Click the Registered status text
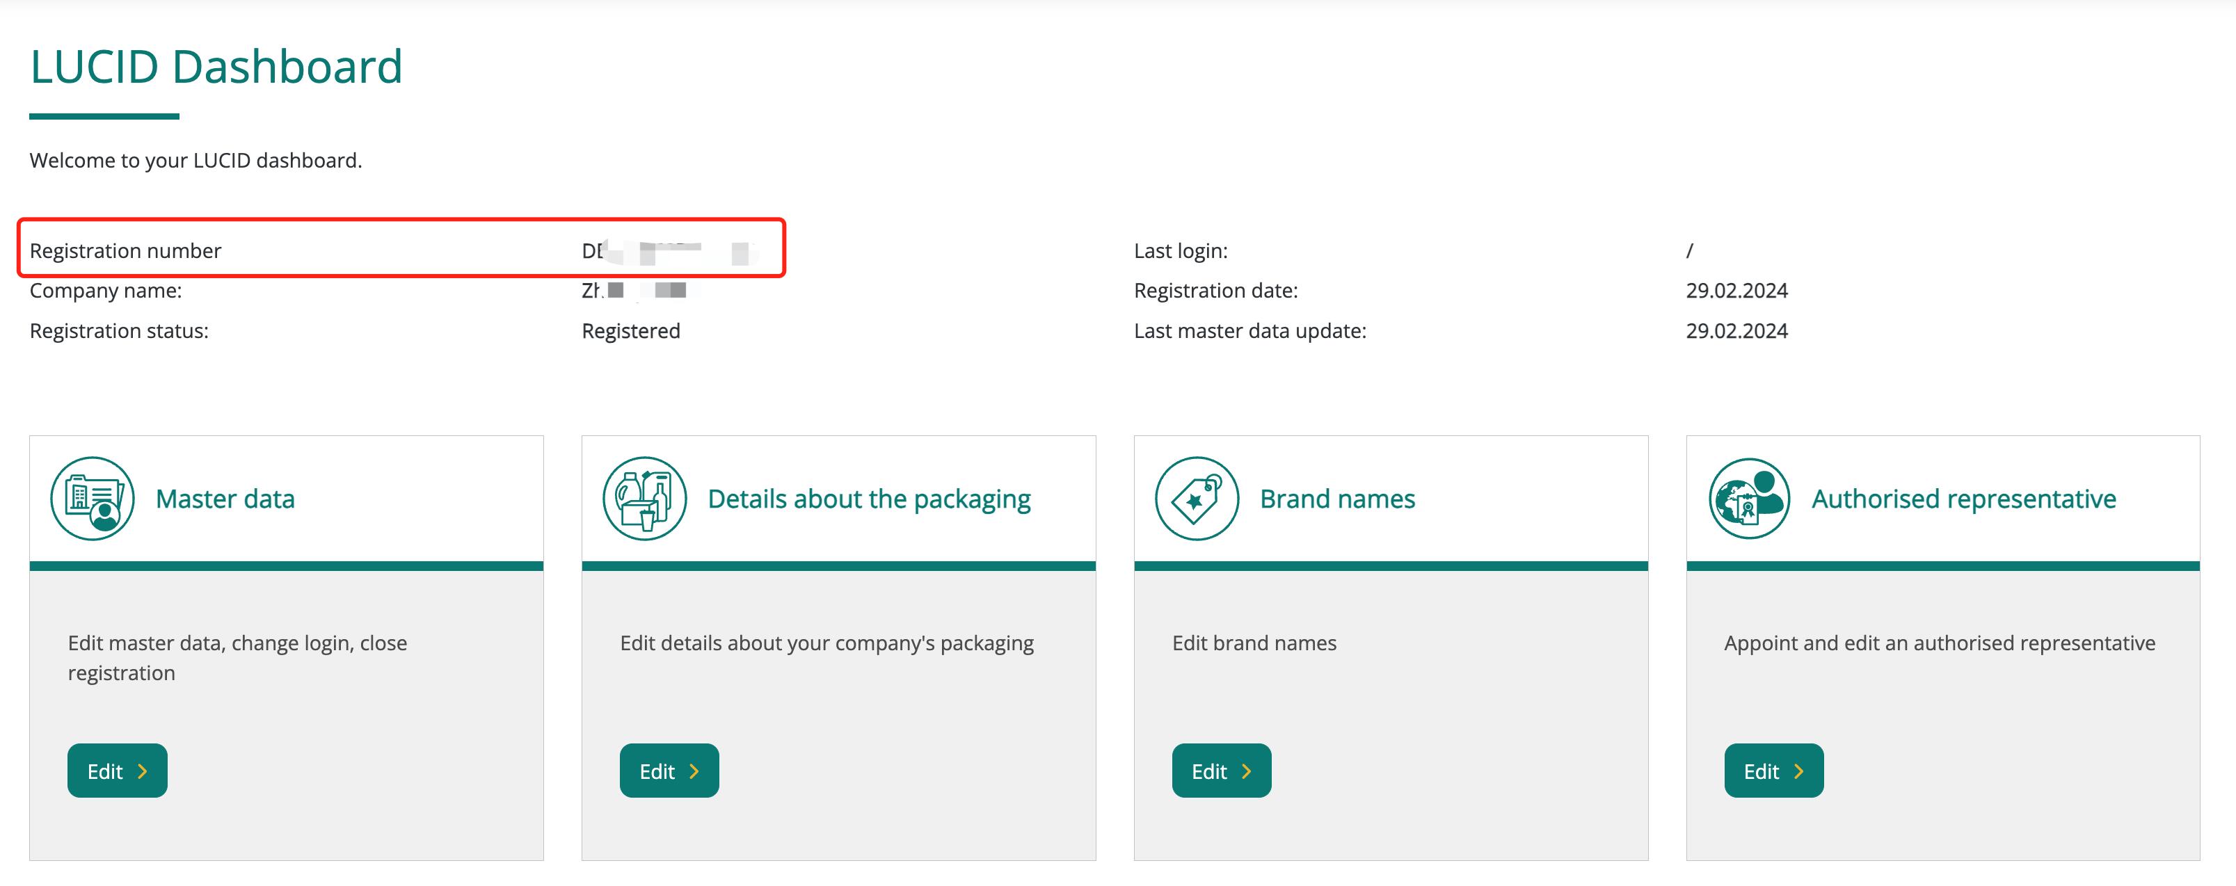This screenshot has height=886, width=2236. [x=630, y=330]
